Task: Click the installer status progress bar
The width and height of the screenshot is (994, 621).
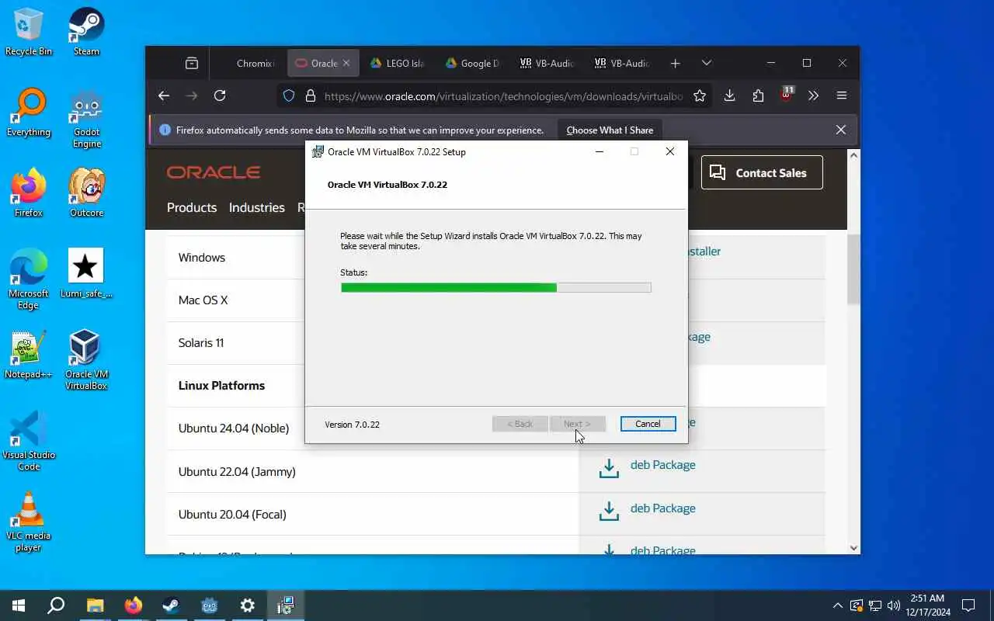Action: point(495,287)
